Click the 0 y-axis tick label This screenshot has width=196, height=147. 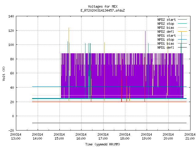pyautogui.click(x=13, y=116)
